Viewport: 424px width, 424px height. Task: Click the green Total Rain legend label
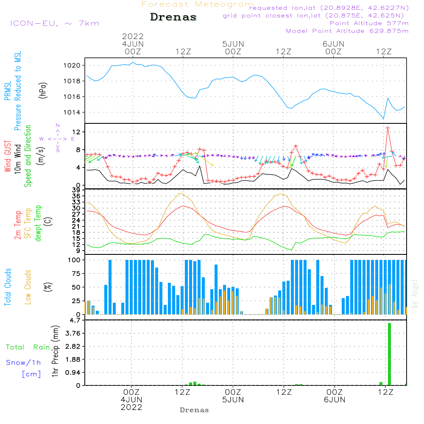click(28, 347)
